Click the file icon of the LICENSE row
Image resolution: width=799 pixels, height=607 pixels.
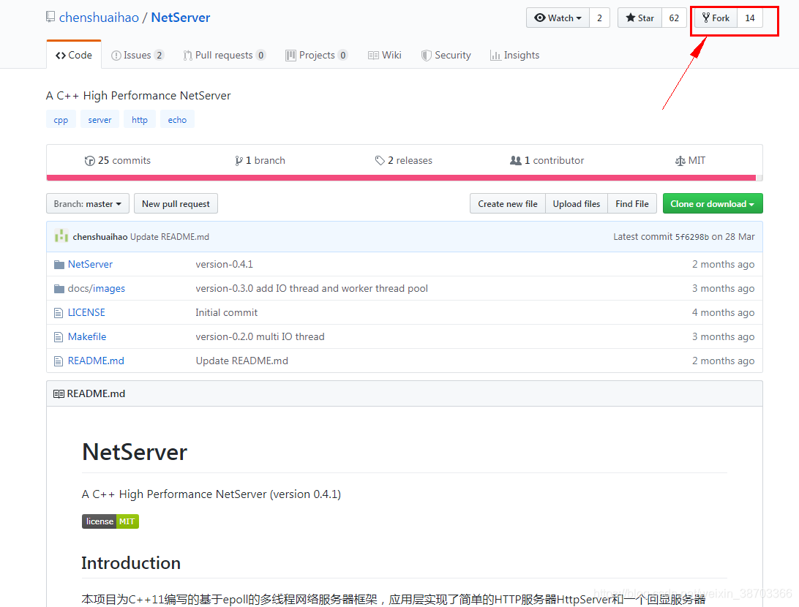point(59,313)
